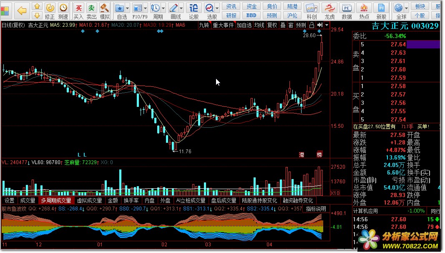445x253 pixels.
Task: Click the down arrow page icon
Action: pos(37,15)
